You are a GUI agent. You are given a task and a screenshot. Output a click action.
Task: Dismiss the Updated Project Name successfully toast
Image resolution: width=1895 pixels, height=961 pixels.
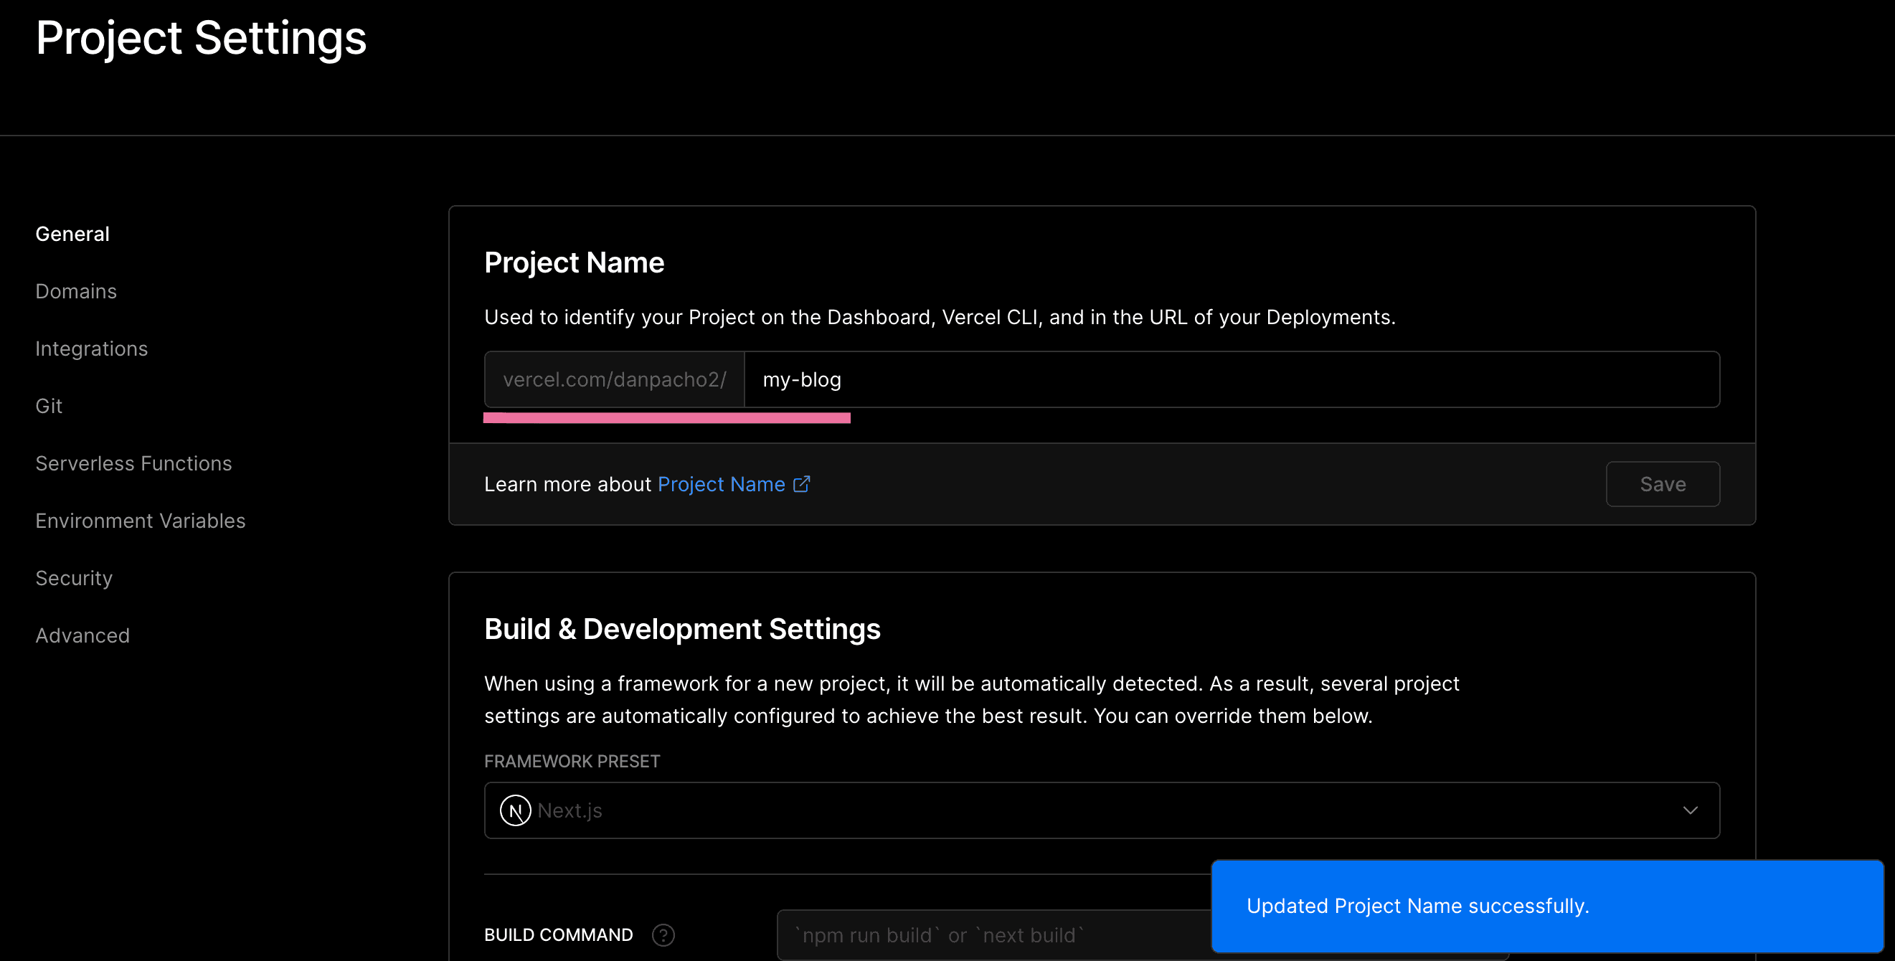coord(1547,906)
